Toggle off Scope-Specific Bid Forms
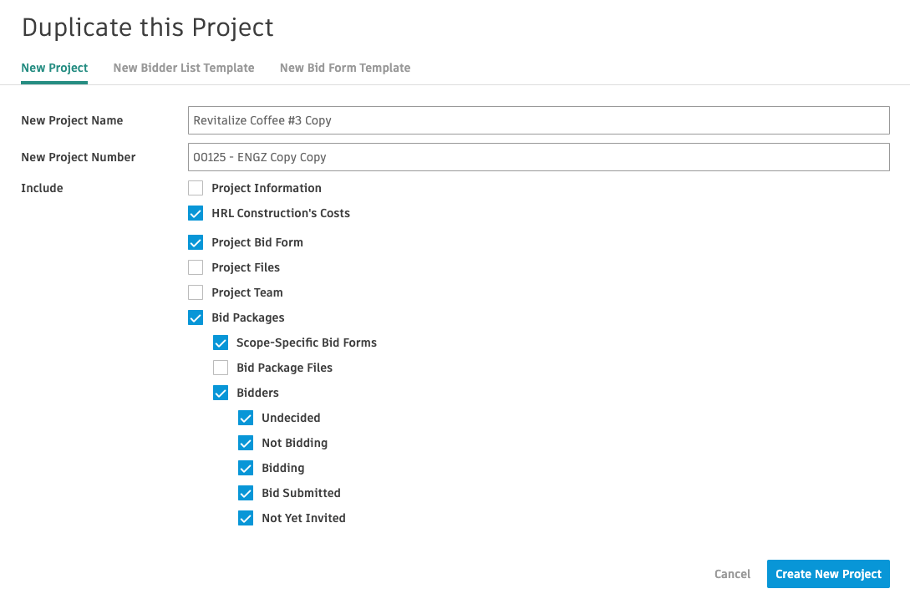 point(221,343)
